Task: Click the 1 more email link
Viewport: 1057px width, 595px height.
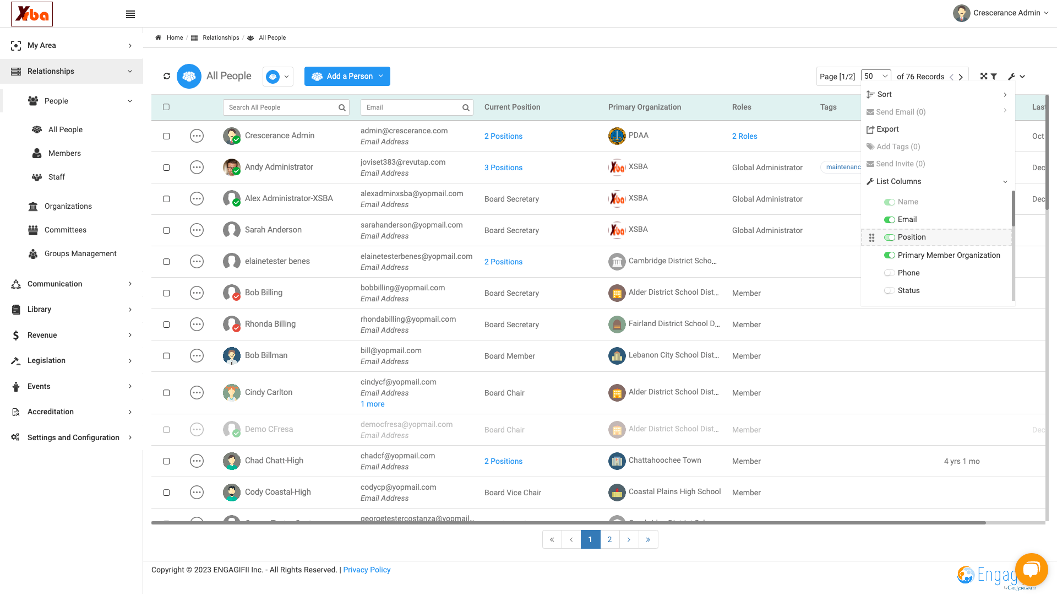Action: coord(372,404)
